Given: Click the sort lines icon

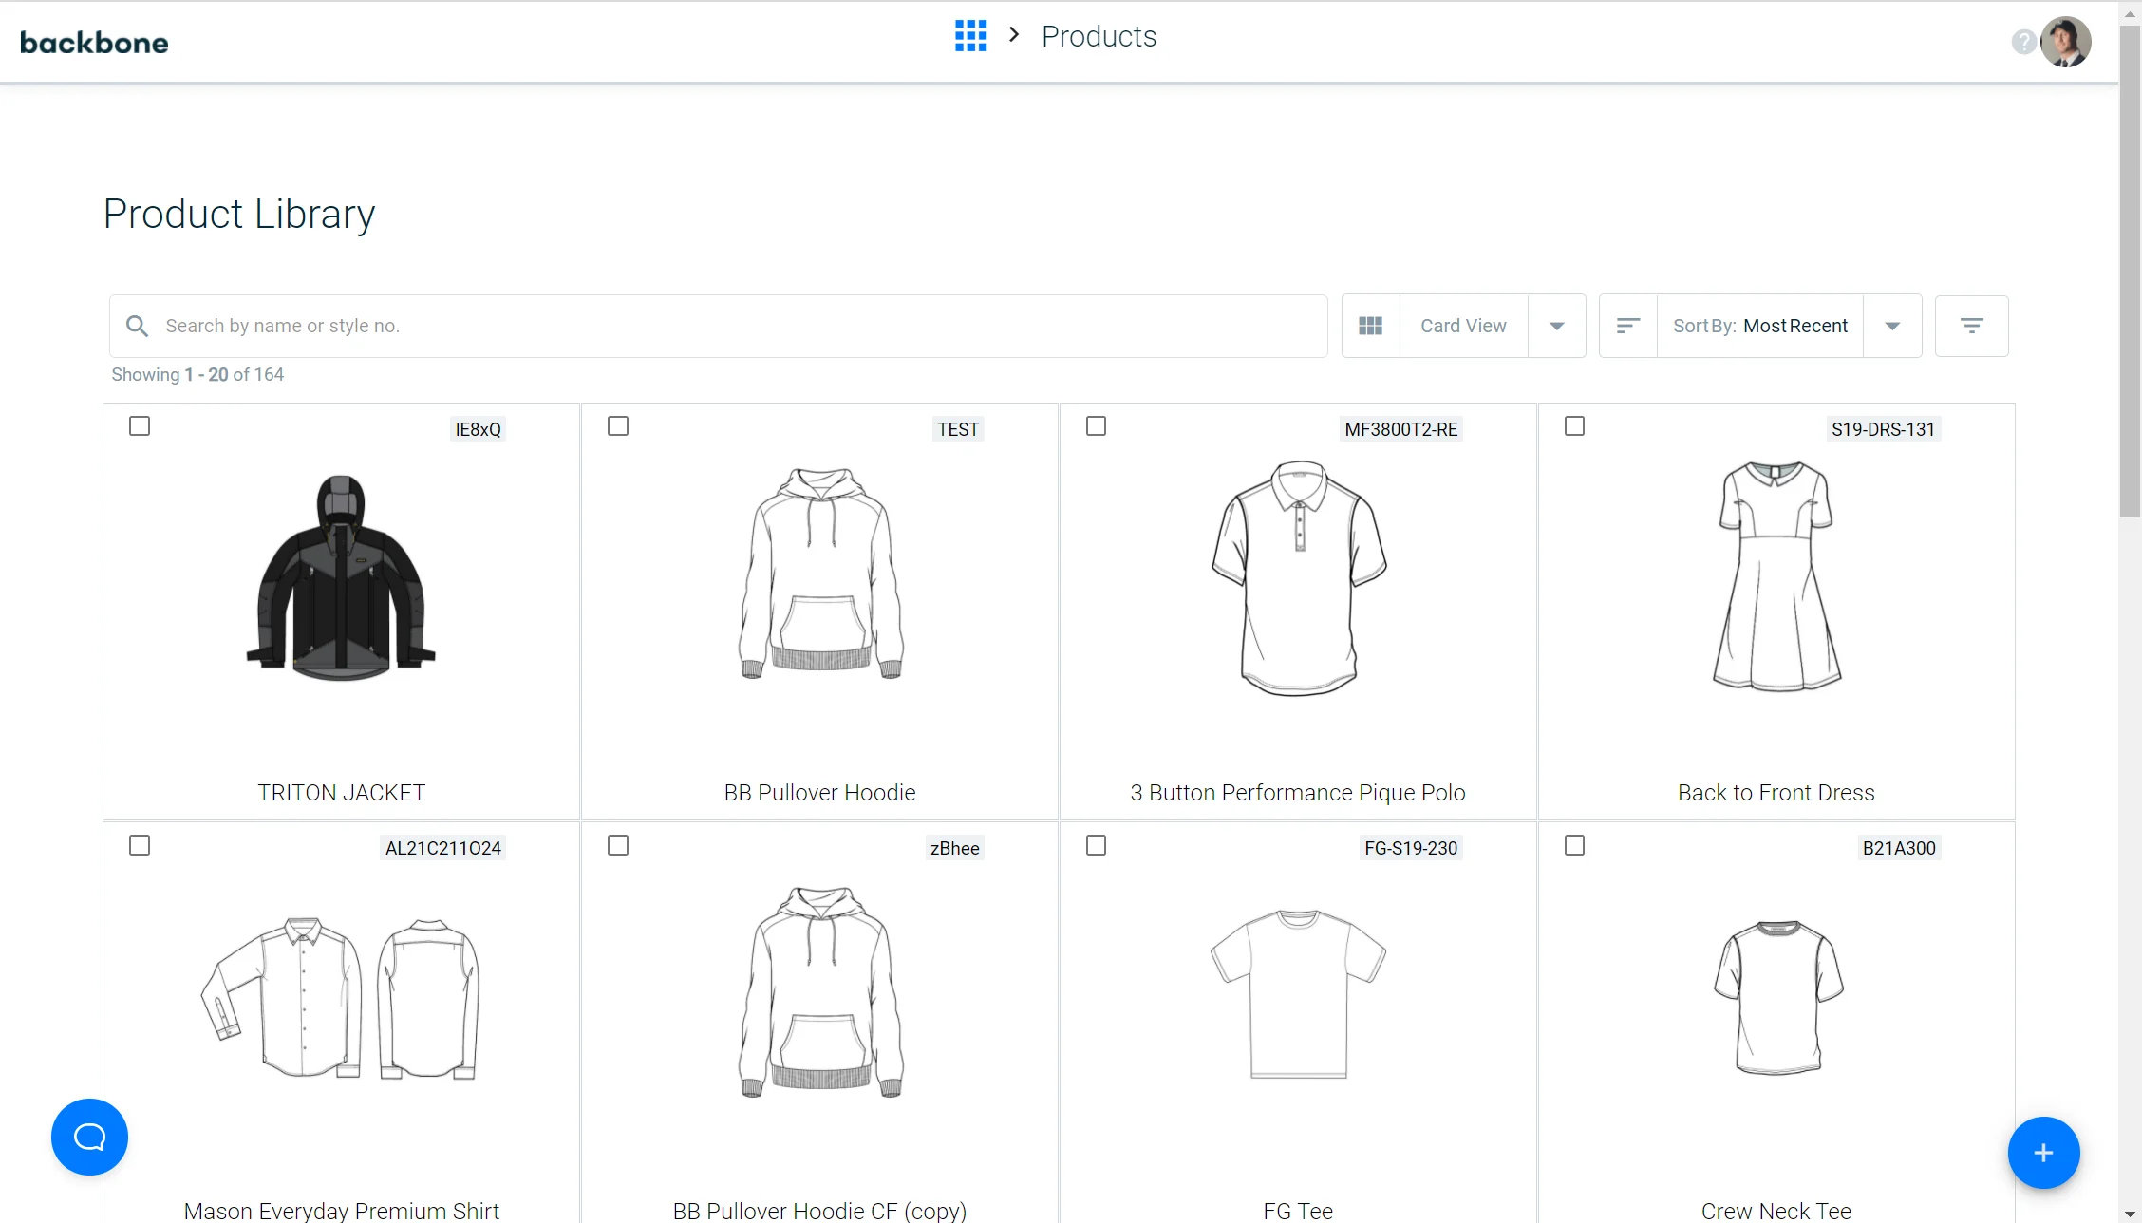Looking at the screenshot, I should click(1627, 326).
